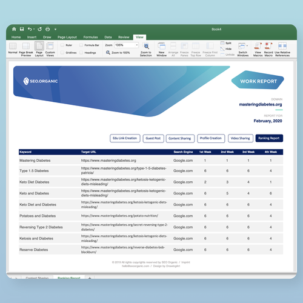Image resolution: width=303 pixels, height=303 pixels.
Task: Click the 4th Week column header
Action: pos(271,152)
